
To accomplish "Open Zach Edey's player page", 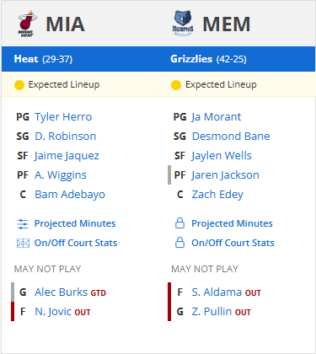I will pos(217,195).
